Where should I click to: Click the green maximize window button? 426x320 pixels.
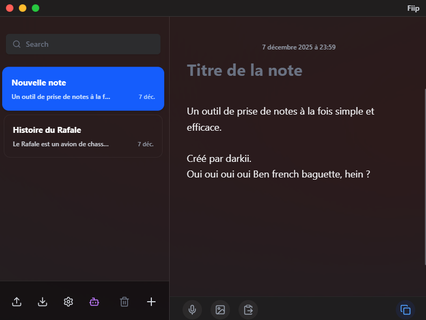pyautogui.click(x=36, y=8)
